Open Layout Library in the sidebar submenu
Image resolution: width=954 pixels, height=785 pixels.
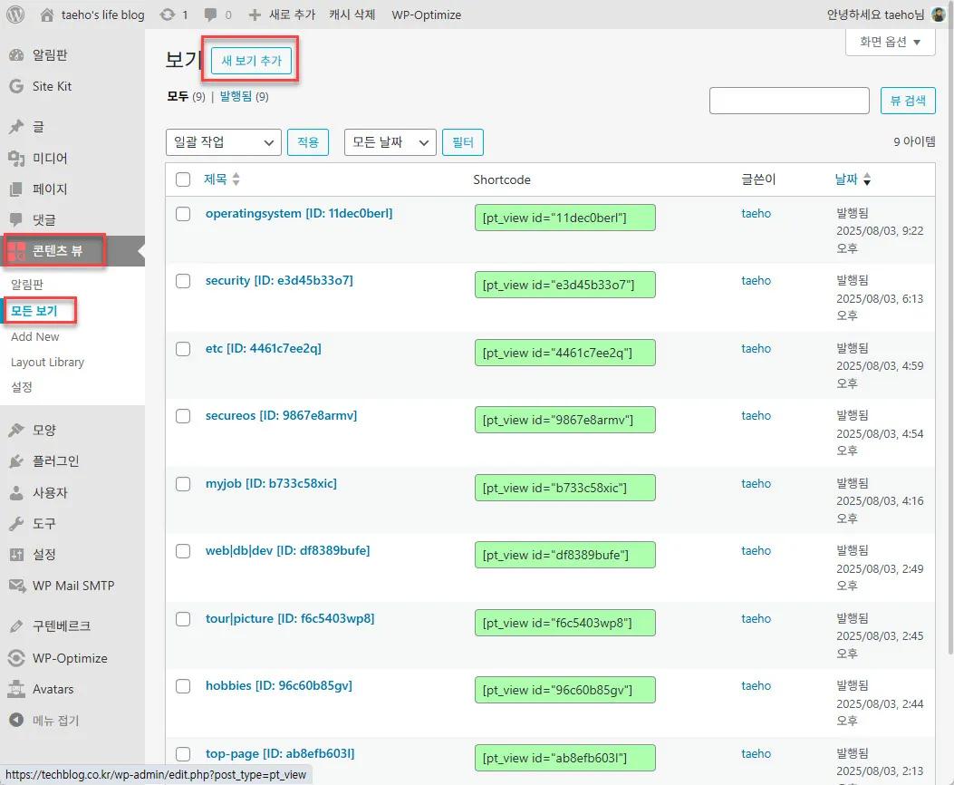click(x=47, y=362)
